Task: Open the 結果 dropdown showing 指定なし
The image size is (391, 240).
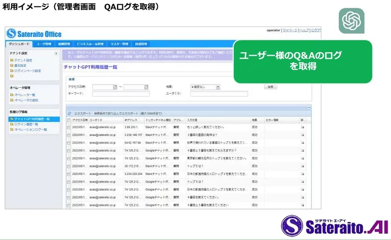Action: (x=205, y=87)
